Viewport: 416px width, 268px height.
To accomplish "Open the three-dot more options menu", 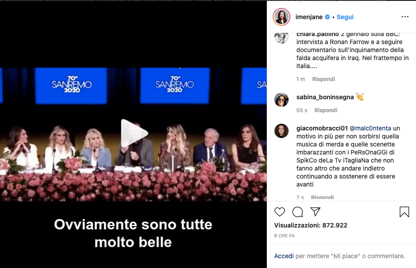I will tap(405, 17).
